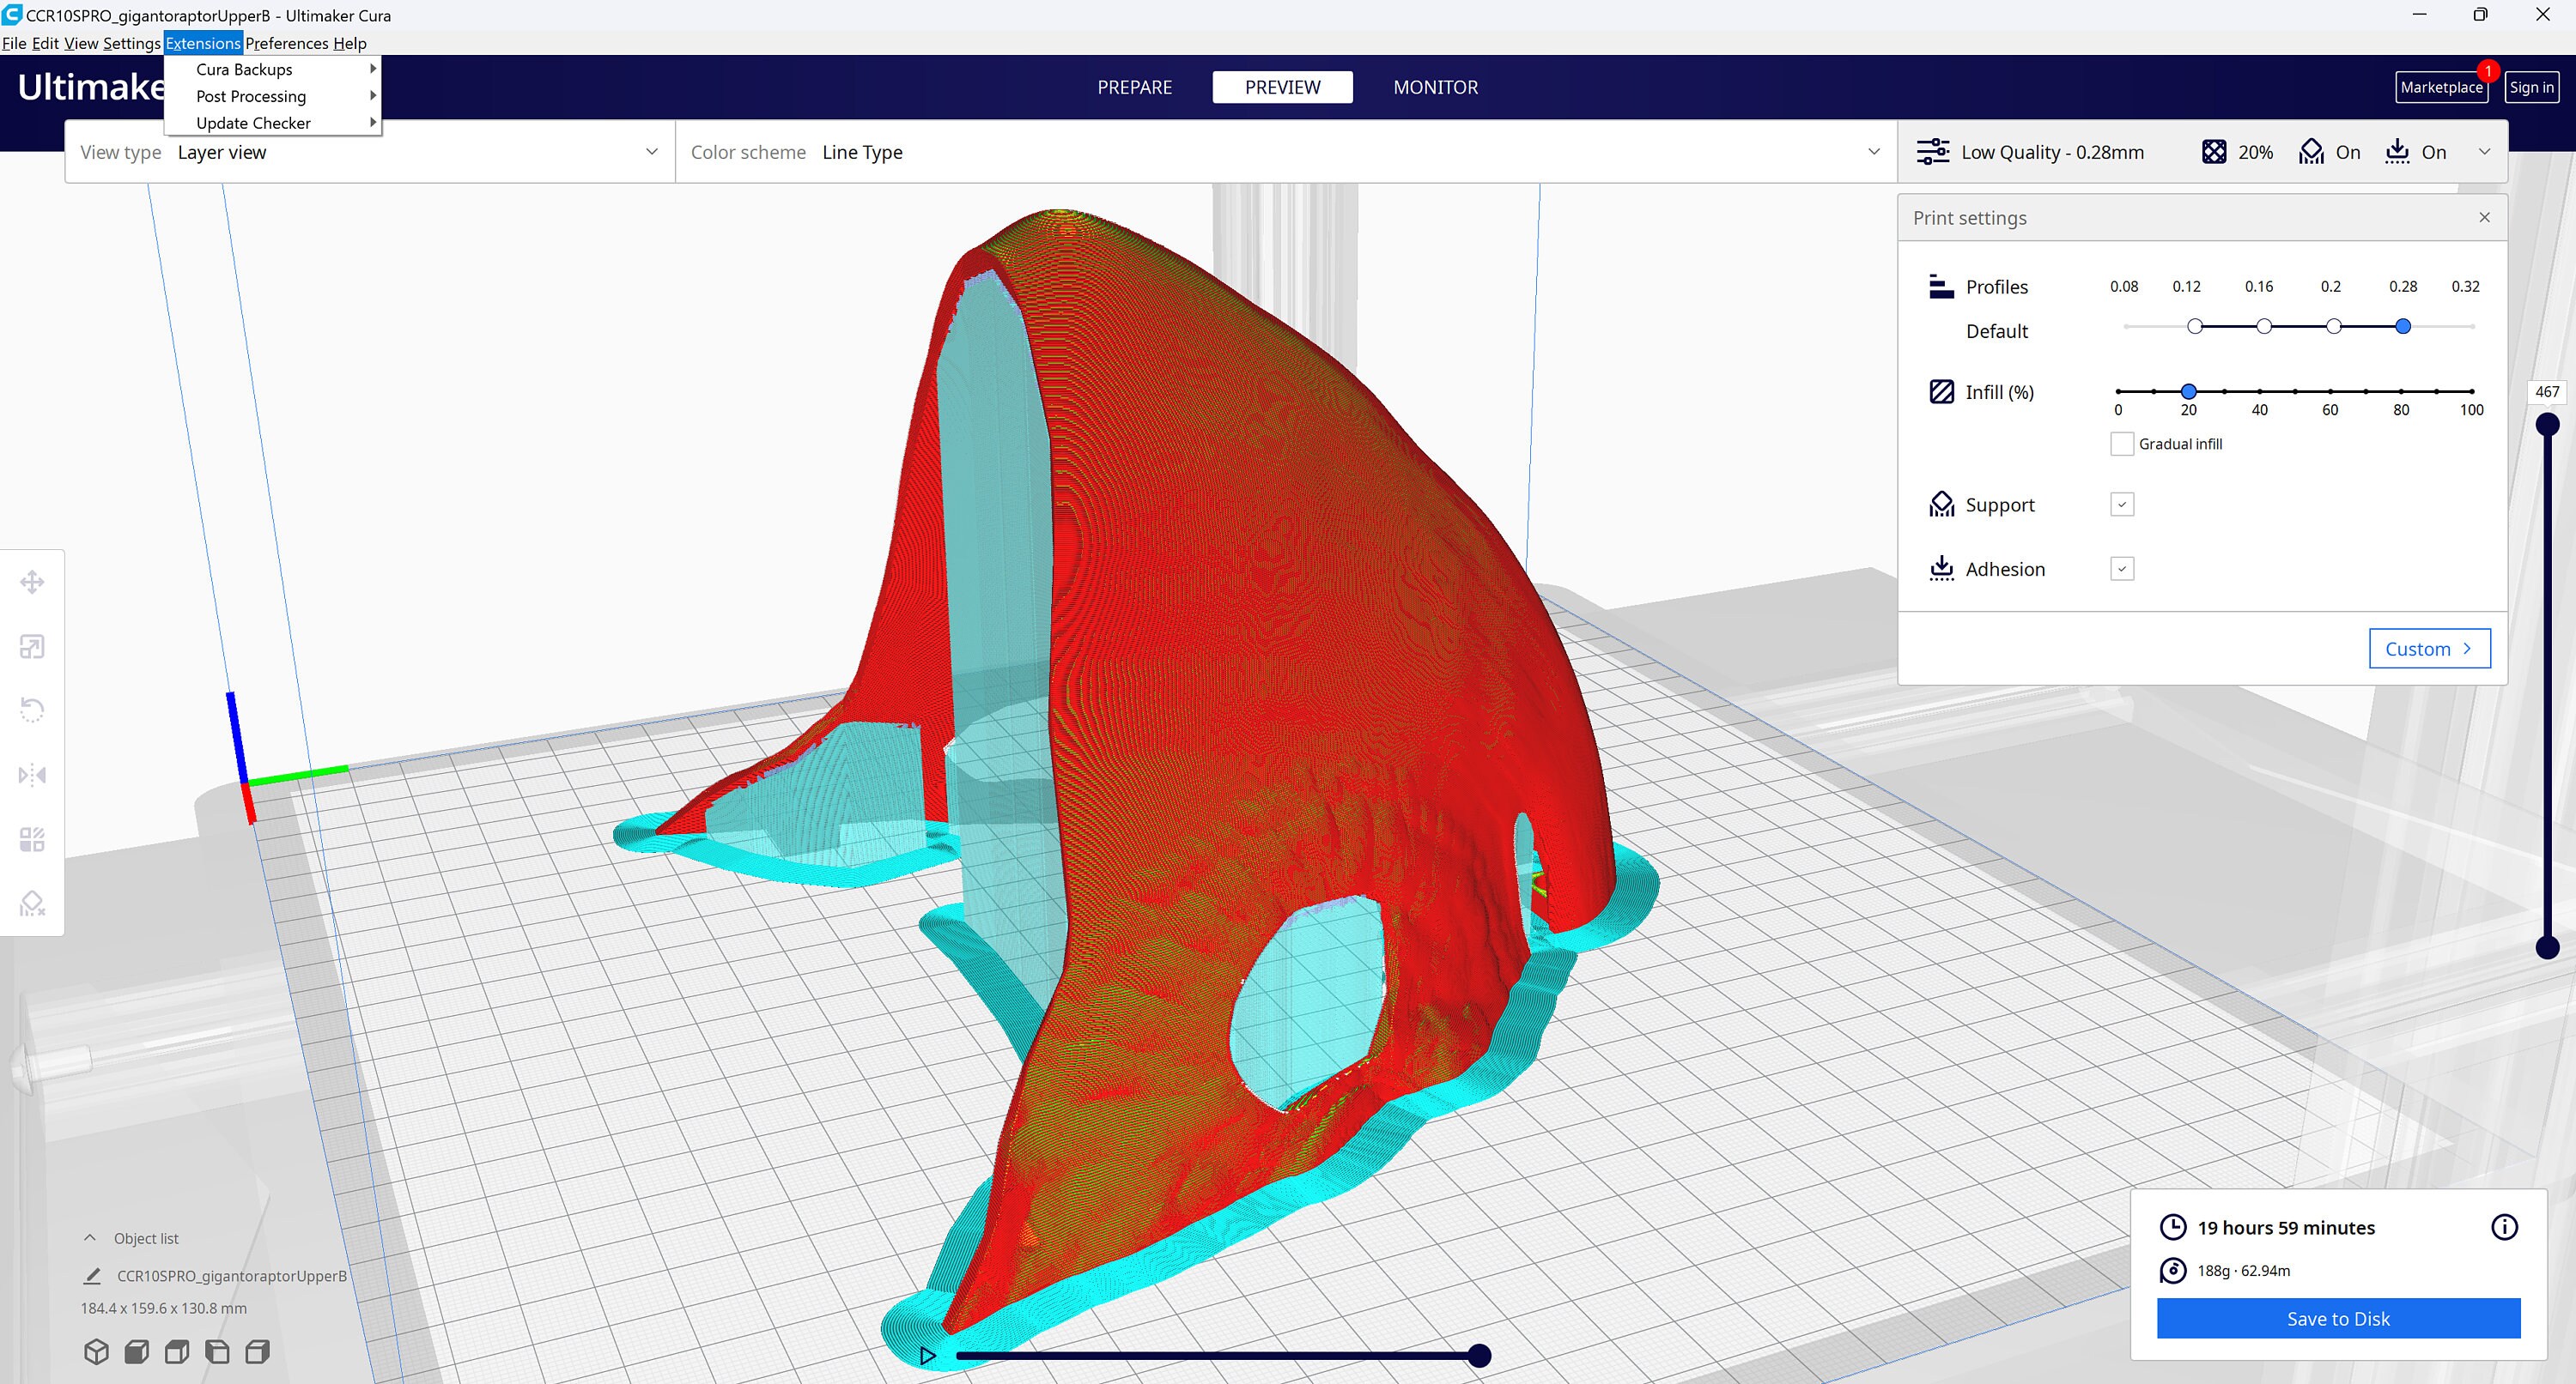Open the View type dropdown

coord(370,152)
